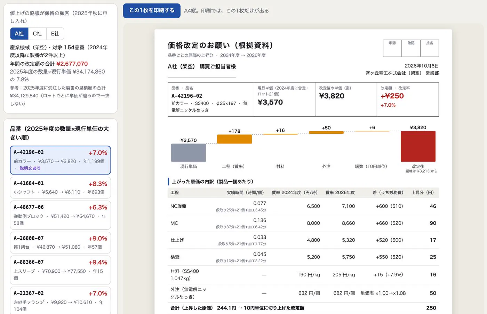Click the orange 工程(賃率) +178 bar
487x314 pixels.
tap(234, 139)
